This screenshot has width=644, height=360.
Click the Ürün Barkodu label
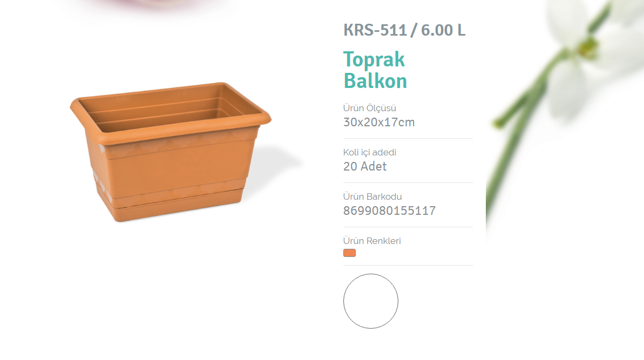pos(372,196)
